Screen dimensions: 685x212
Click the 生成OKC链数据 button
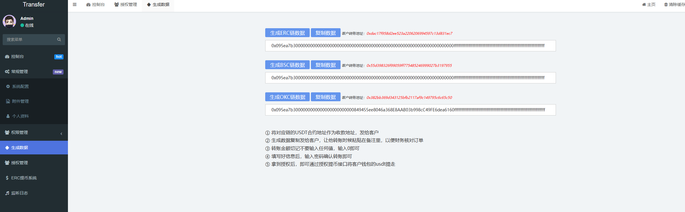tap(287, 97)
